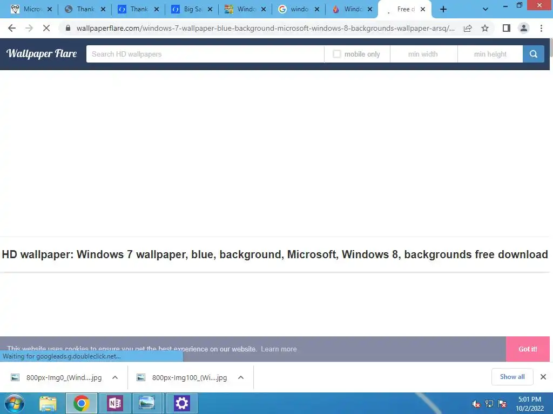Dismiss cookies with Got it! button
553x414 pixels.
(528, 349)
